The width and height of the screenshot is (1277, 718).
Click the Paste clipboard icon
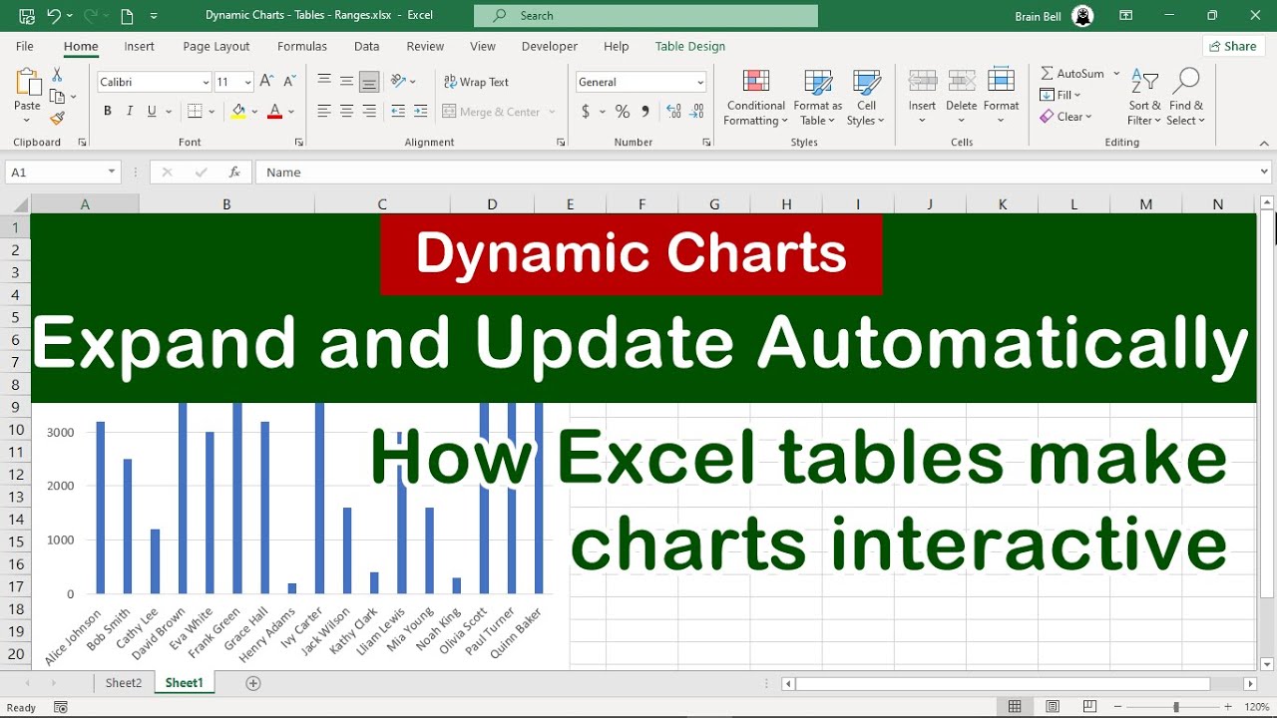point(28,83)
